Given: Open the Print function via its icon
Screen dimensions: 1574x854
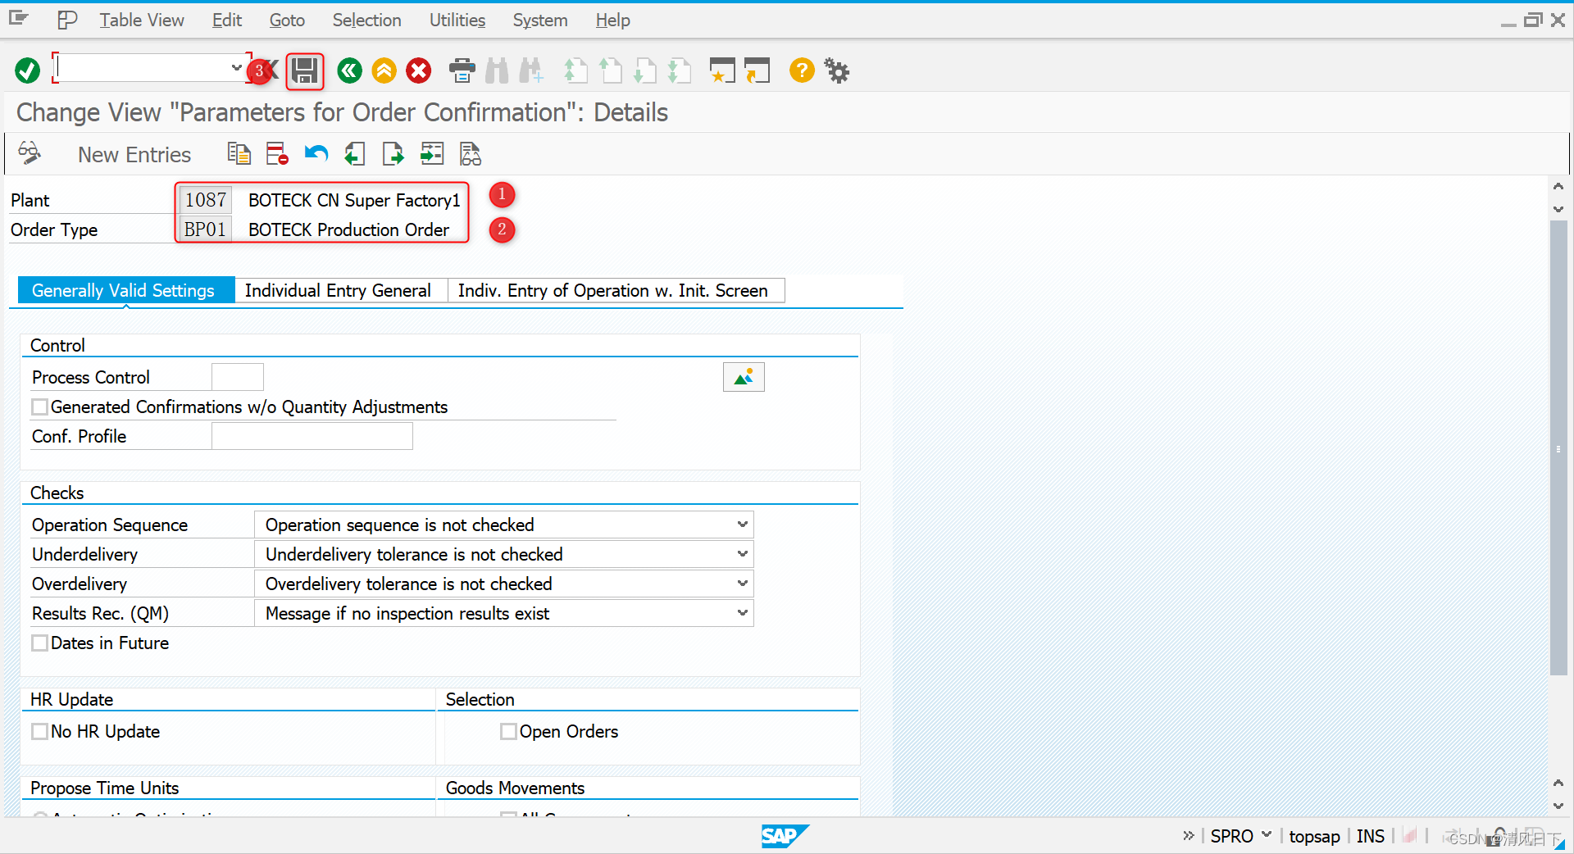Looking at the screenshot, I should [462, 70].
